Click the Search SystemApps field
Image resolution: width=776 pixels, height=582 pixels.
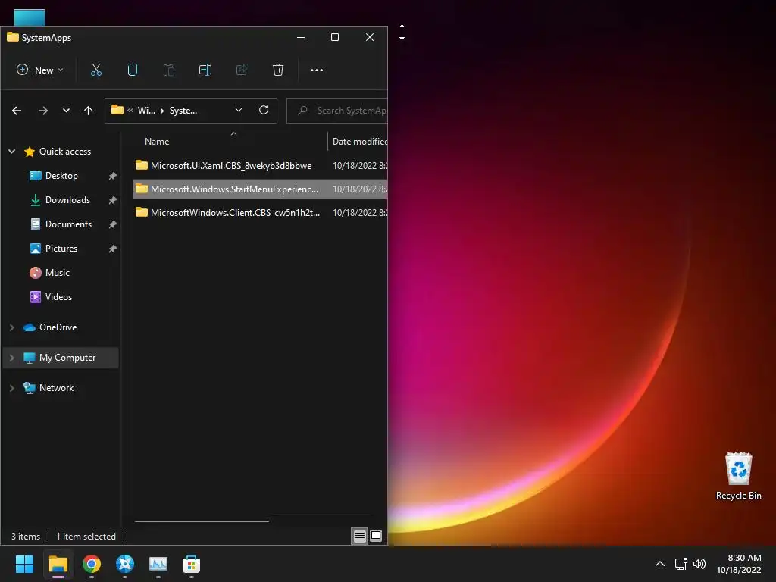tap(337, 111)
